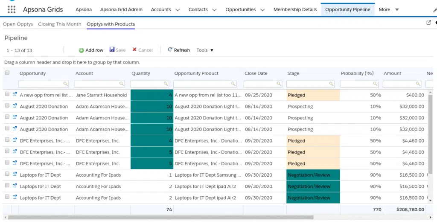
Task: Click the vertical grid scrollbar thumb
Action: tap(430, 134)
